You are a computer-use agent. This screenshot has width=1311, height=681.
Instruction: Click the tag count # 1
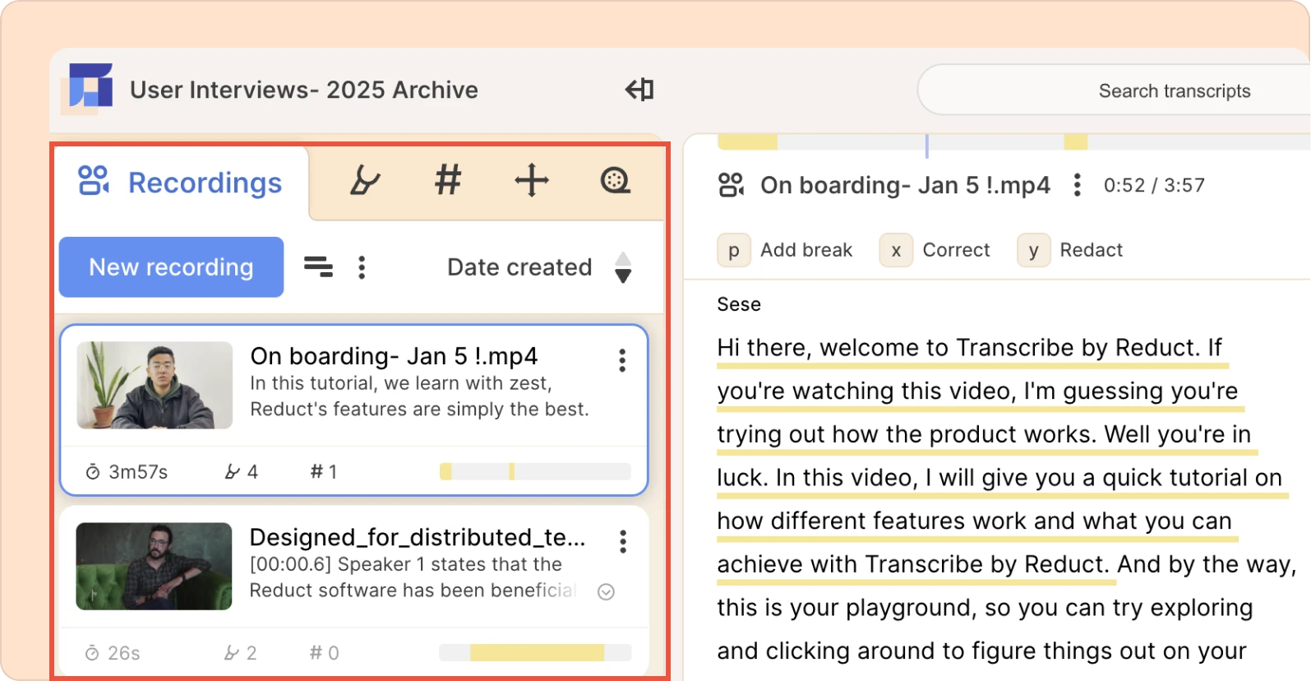324,472
